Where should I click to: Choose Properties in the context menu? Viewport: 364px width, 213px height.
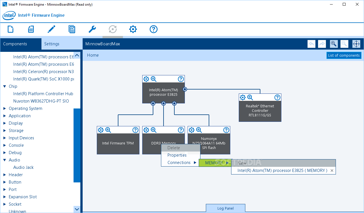pyautogui.click(x=181, y=155)
